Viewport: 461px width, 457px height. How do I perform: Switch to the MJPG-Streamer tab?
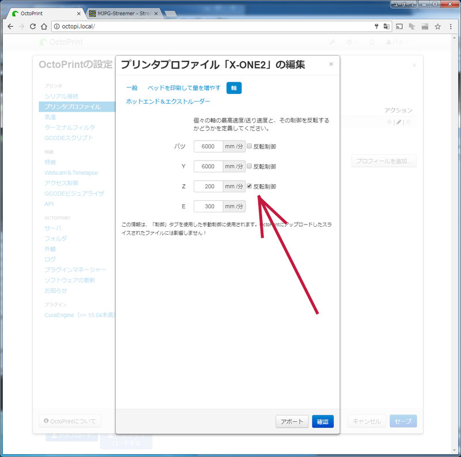pyautogui.click(x=124, y=13)
